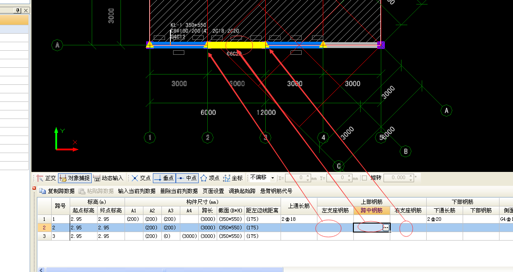Screen dimensions: 513x272
Task: Click axis bubble 2 in drawing
Action: 208,137
